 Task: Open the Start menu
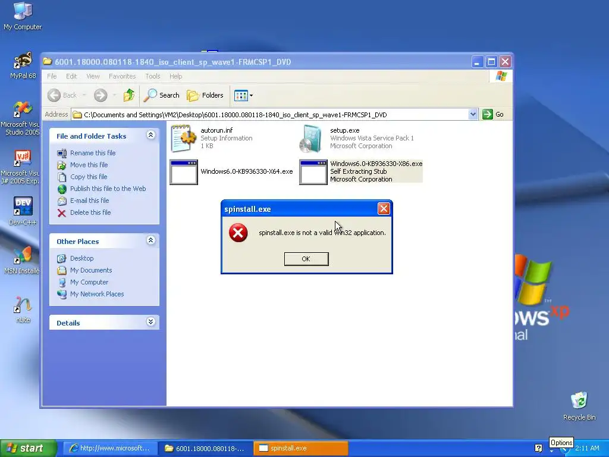28,448
